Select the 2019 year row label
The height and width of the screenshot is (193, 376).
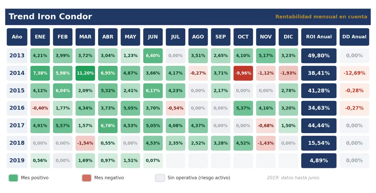[17, 161]
